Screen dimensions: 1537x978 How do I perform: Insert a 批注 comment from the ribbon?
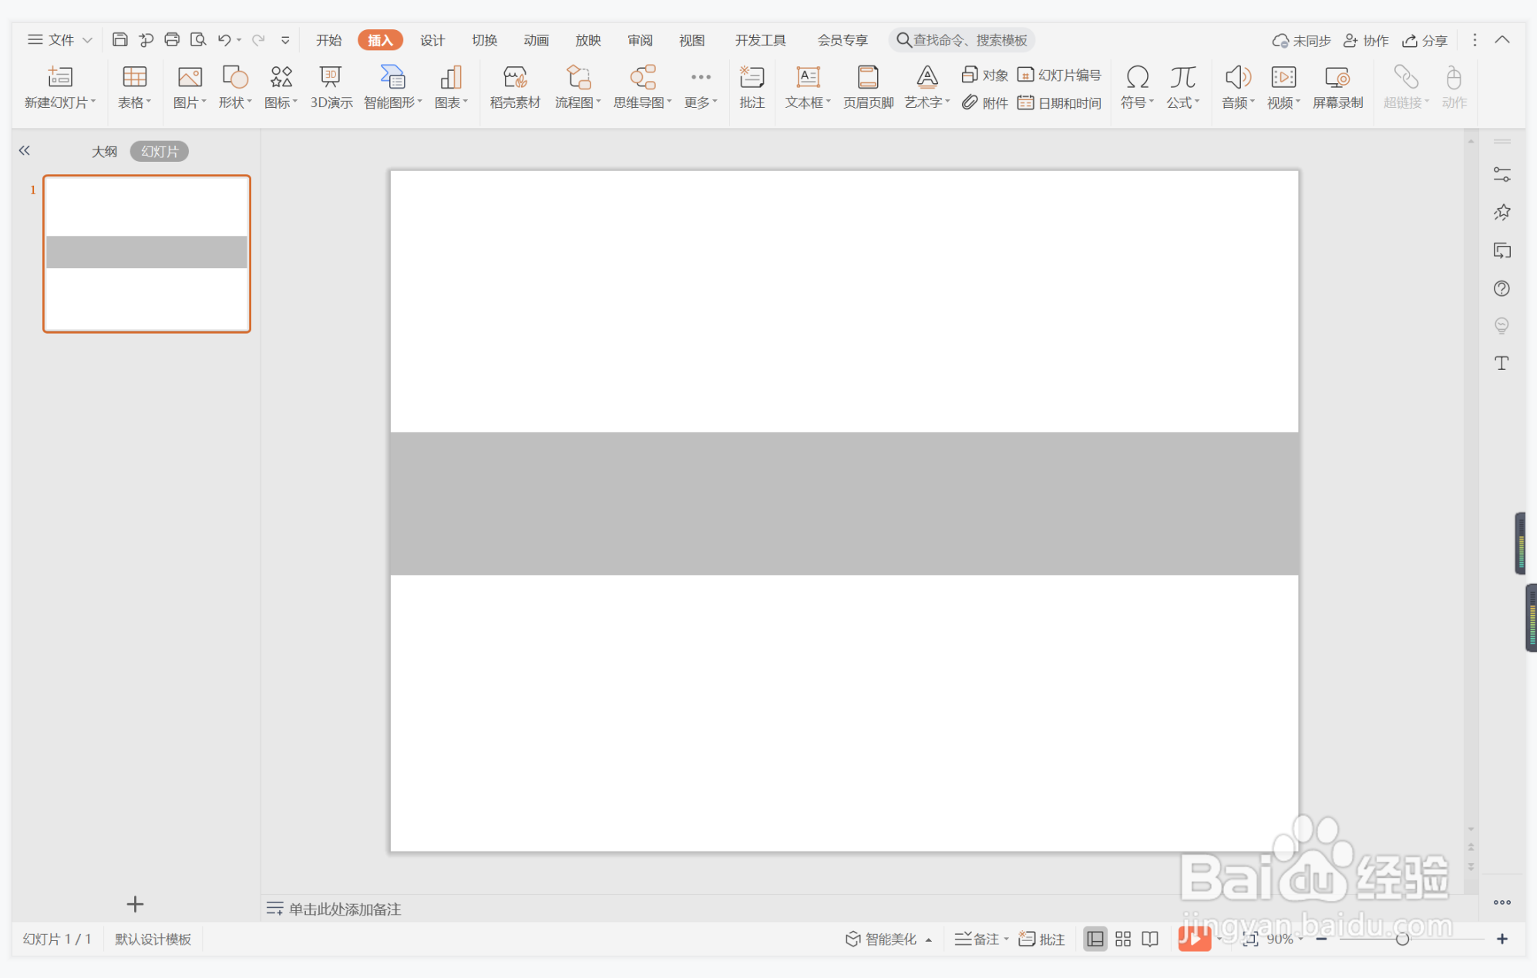point(752,86)
